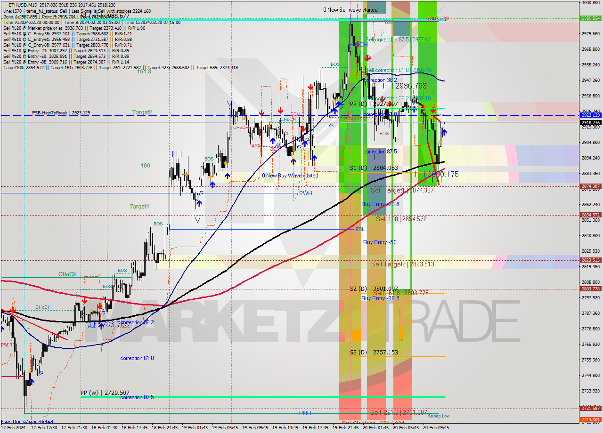Select the '0 New Sell wave started' text
The width and height of the screenshot is (603, 433).
coord(350,10)
